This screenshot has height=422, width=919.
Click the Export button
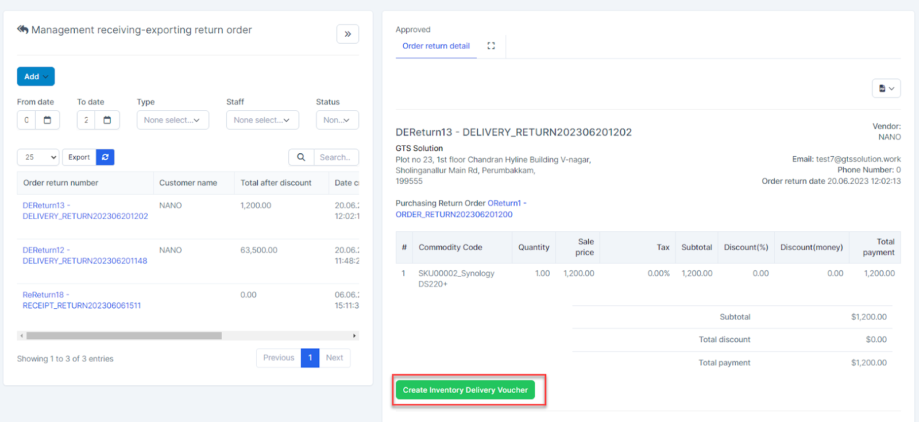click(x=79, y=157)
